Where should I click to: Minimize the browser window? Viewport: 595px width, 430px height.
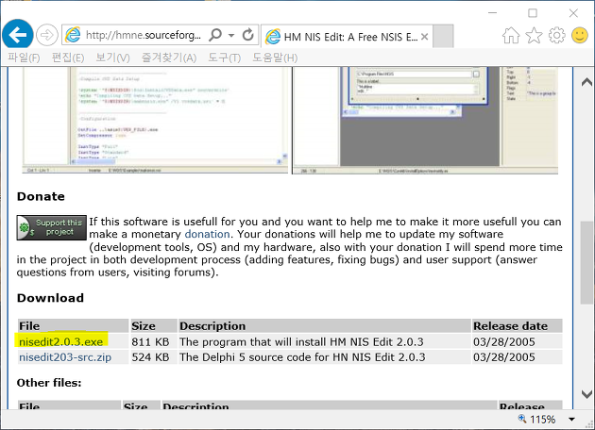[493, 13]
